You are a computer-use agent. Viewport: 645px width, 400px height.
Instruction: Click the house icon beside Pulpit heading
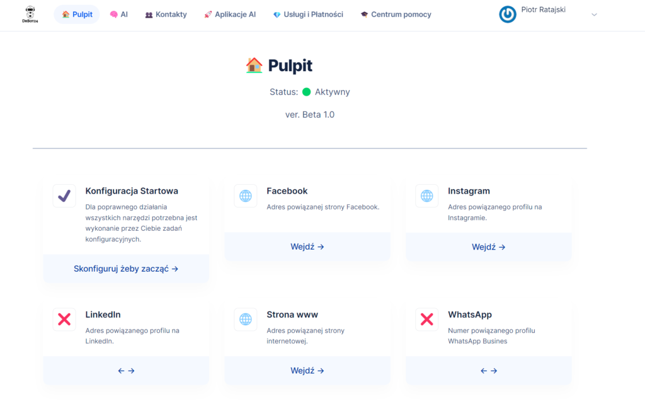click(x=254, y=65)
